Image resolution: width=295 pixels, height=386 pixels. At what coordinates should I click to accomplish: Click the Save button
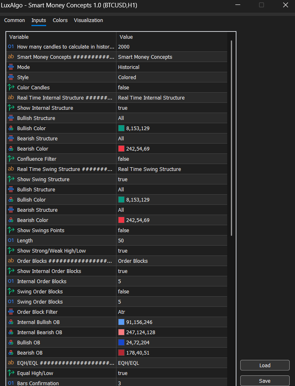point(265,381)
